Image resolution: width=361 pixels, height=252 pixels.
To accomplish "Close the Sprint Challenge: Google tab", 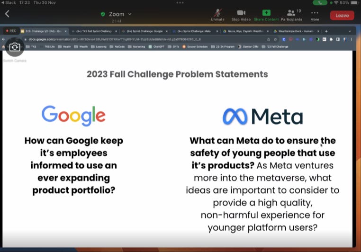I will coord(167,31).
